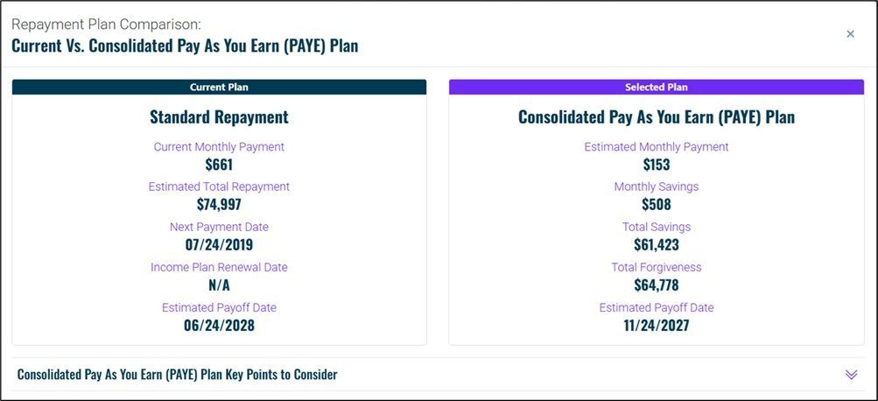Select the 11/24/2027 payoff date

tap(657, 326)
